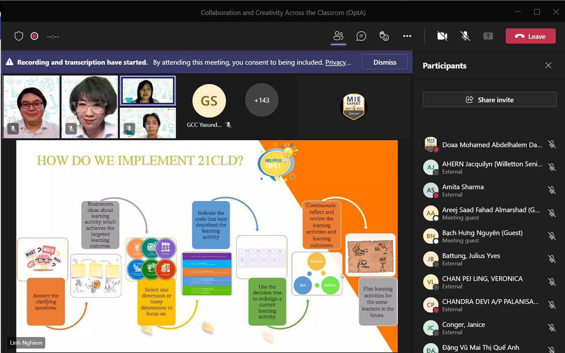Click MIE Expert avatar of Doaa Mohamed
The image size is (565, 353).
(x=431, y=144)
